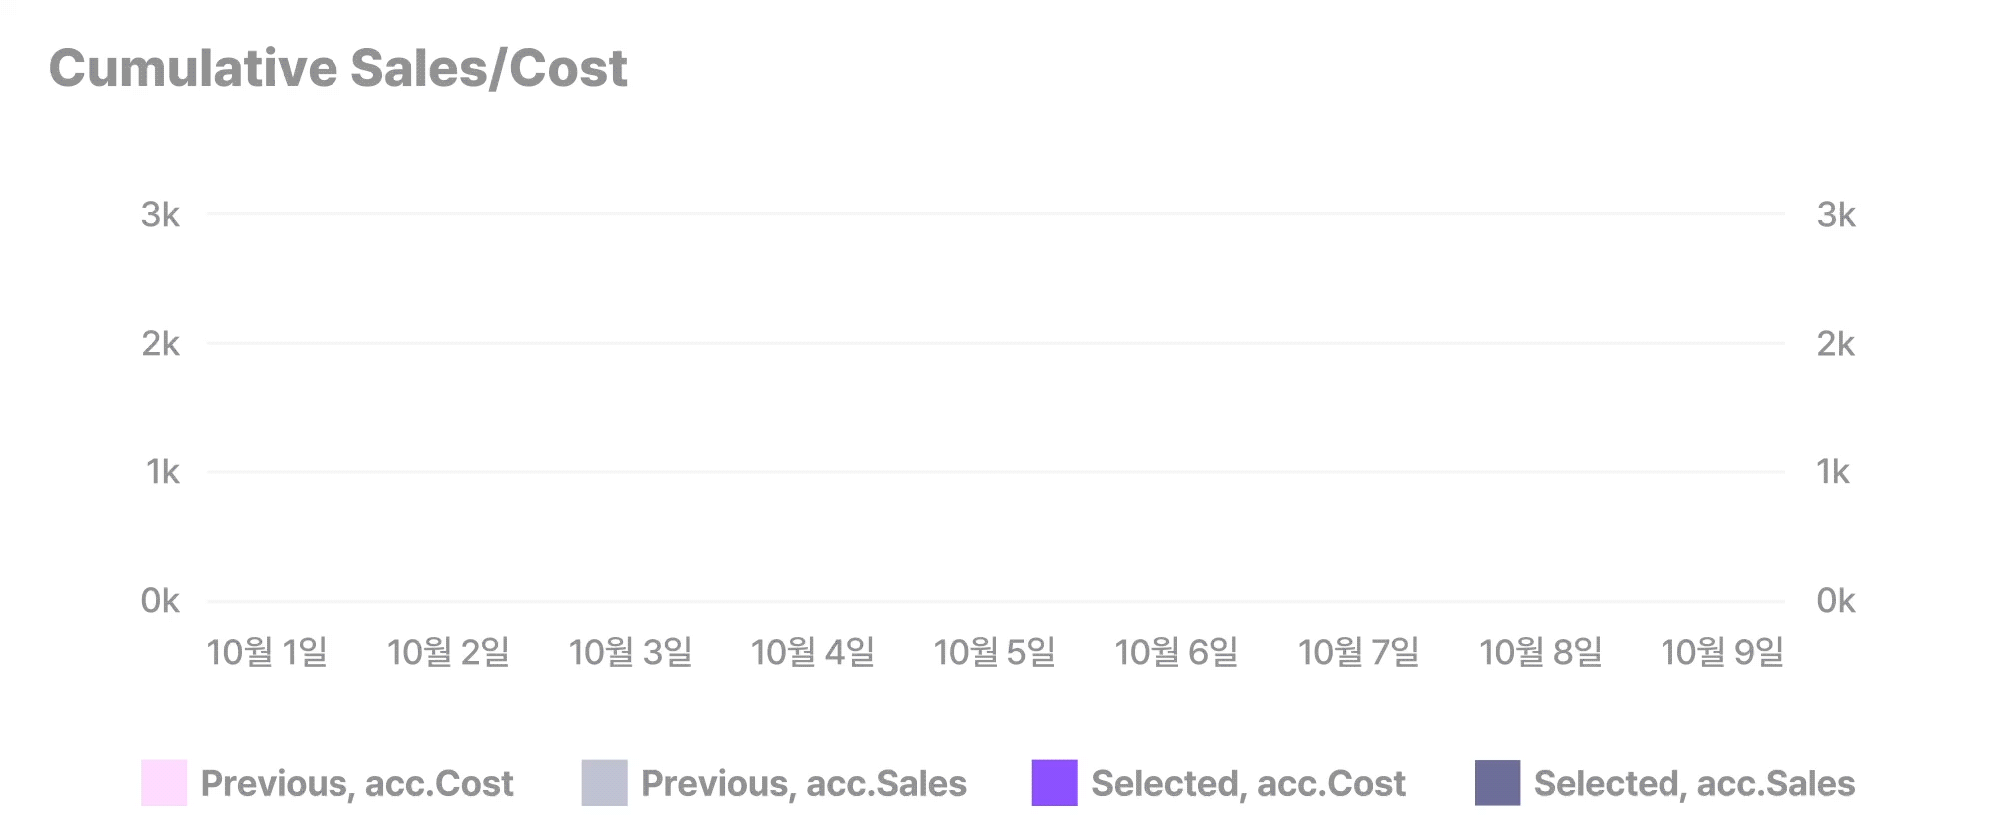Click the left axis 3k label

tap(160, 214)
